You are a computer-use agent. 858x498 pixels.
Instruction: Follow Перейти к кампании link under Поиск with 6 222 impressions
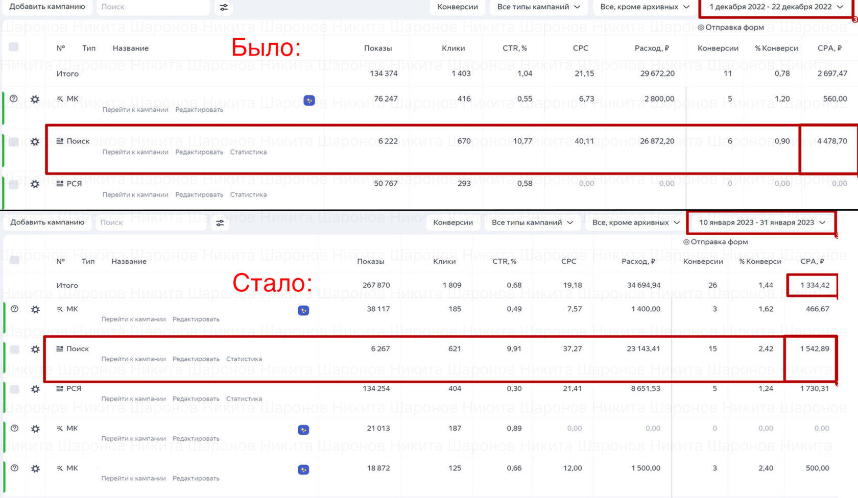point(135,152)
